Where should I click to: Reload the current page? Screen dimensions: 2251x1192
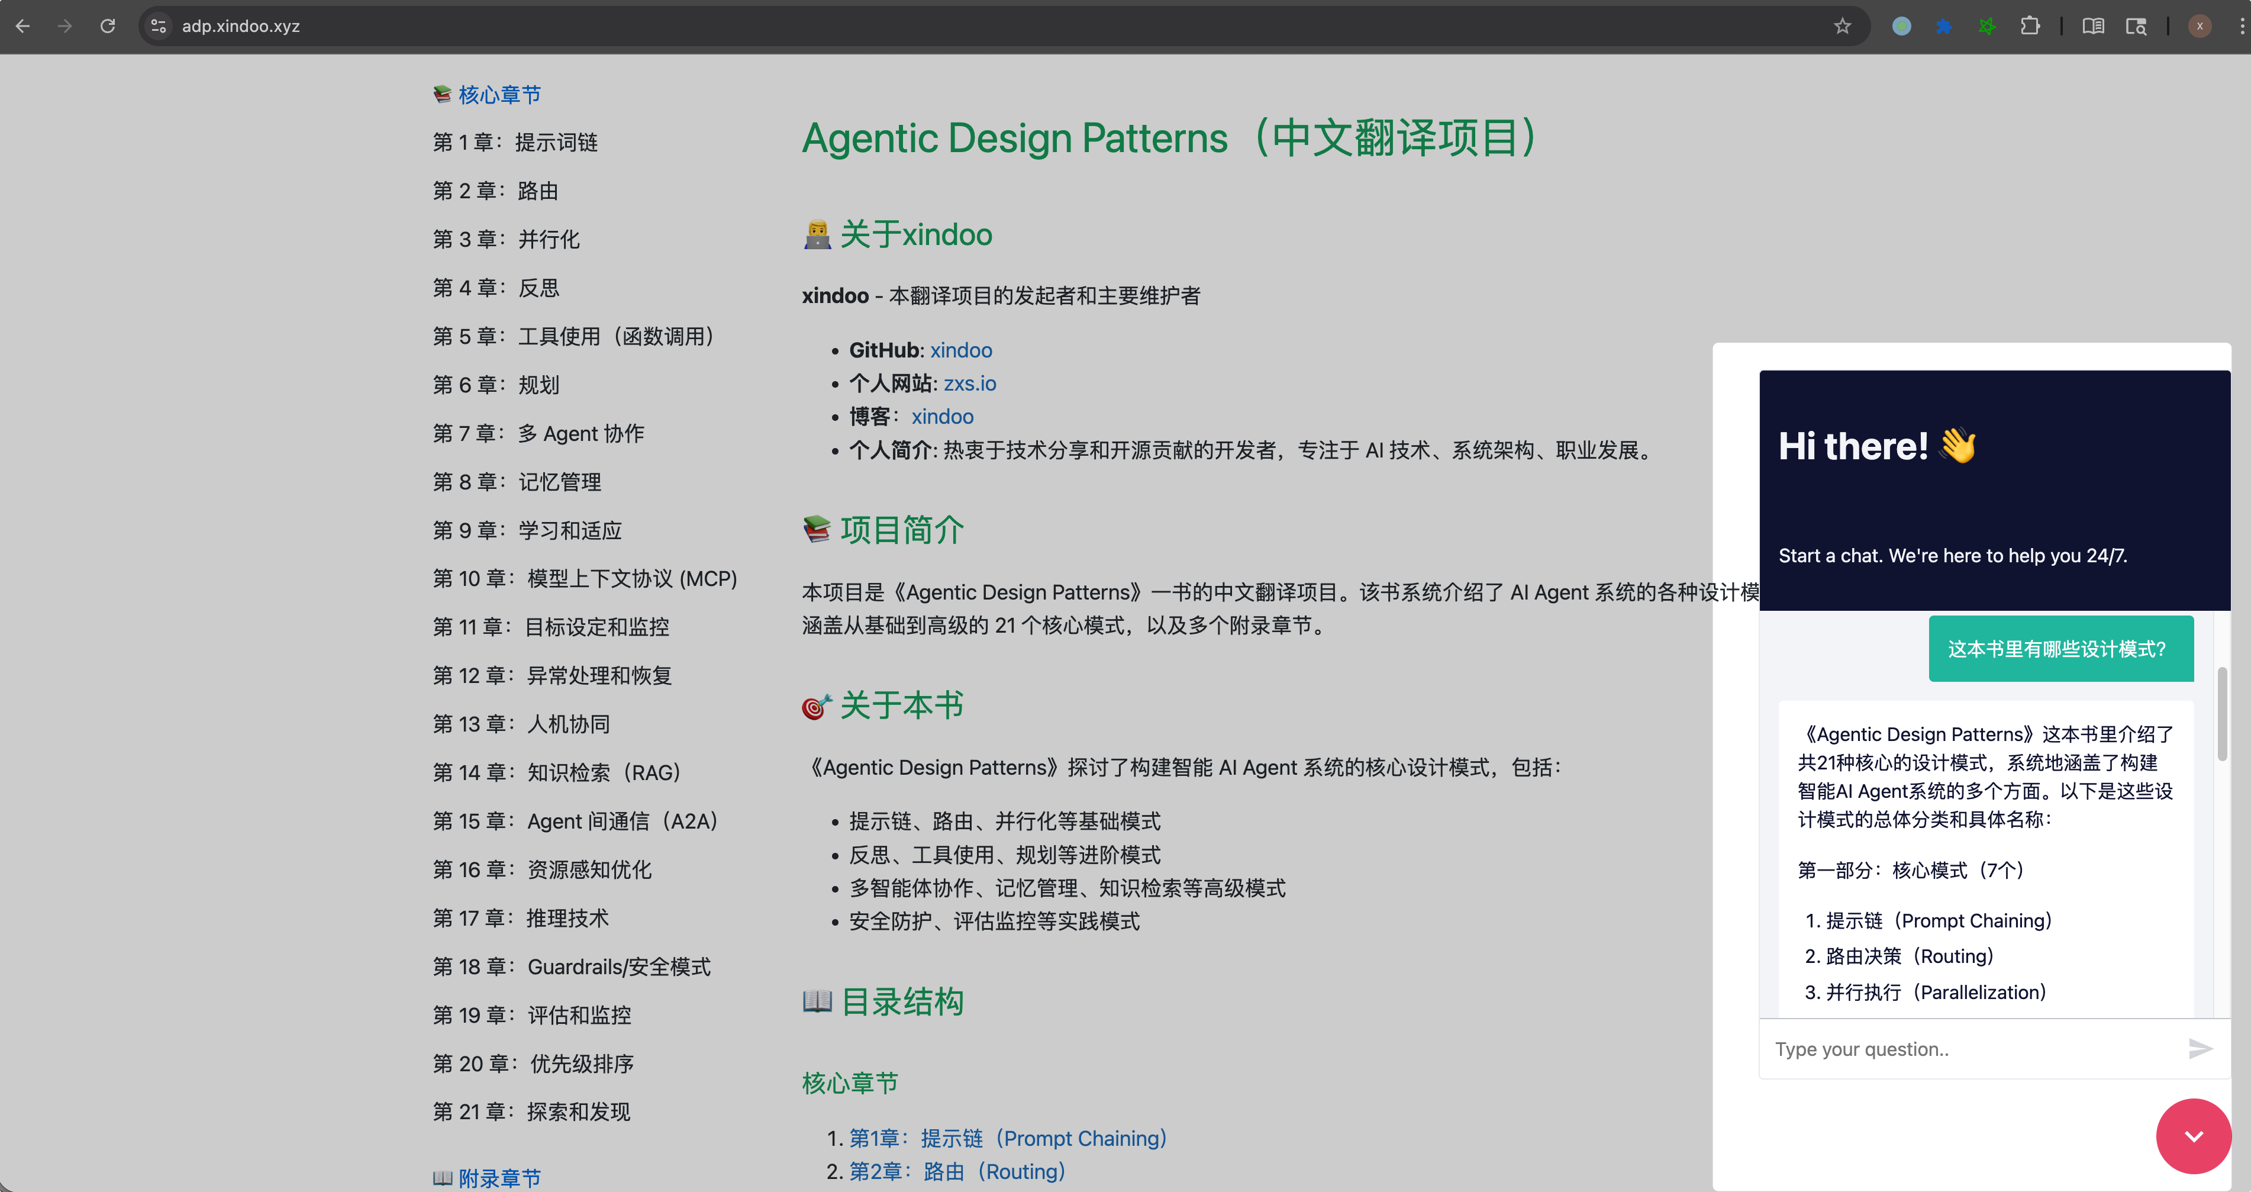pos(108,26)
